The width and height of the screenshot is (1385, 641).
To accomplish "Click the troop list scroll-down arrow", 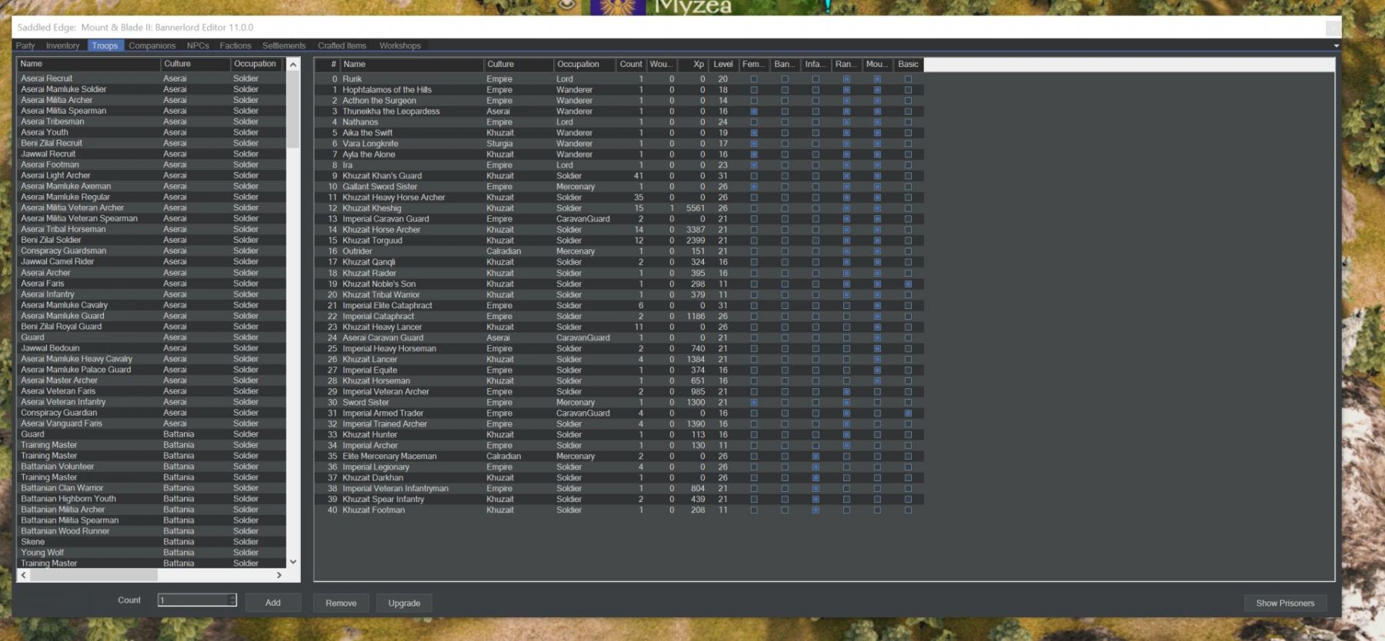I will [x=292, y=562].
